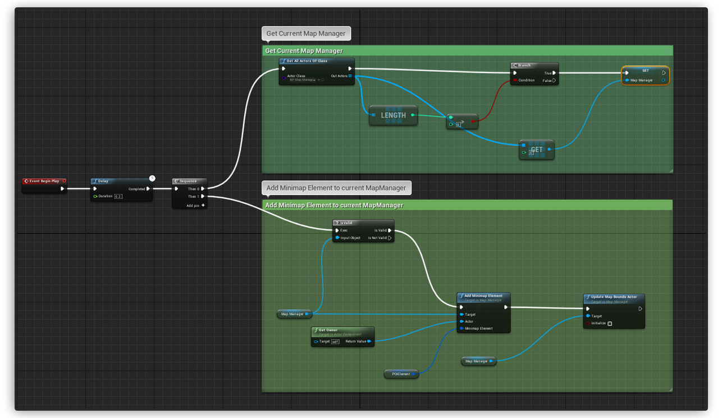Click the Delay node function icon

(95, 181)
